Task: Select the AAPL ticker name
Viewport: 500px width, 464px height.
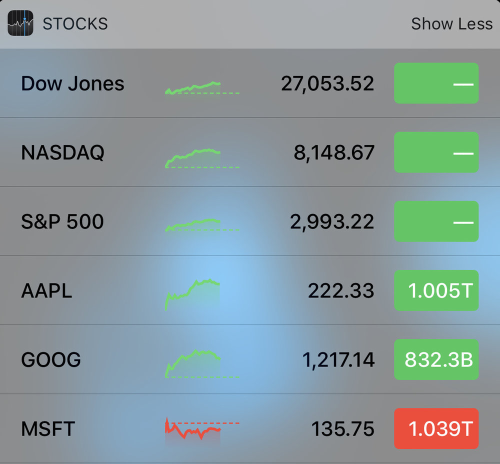Action: (x=46, y=291)
